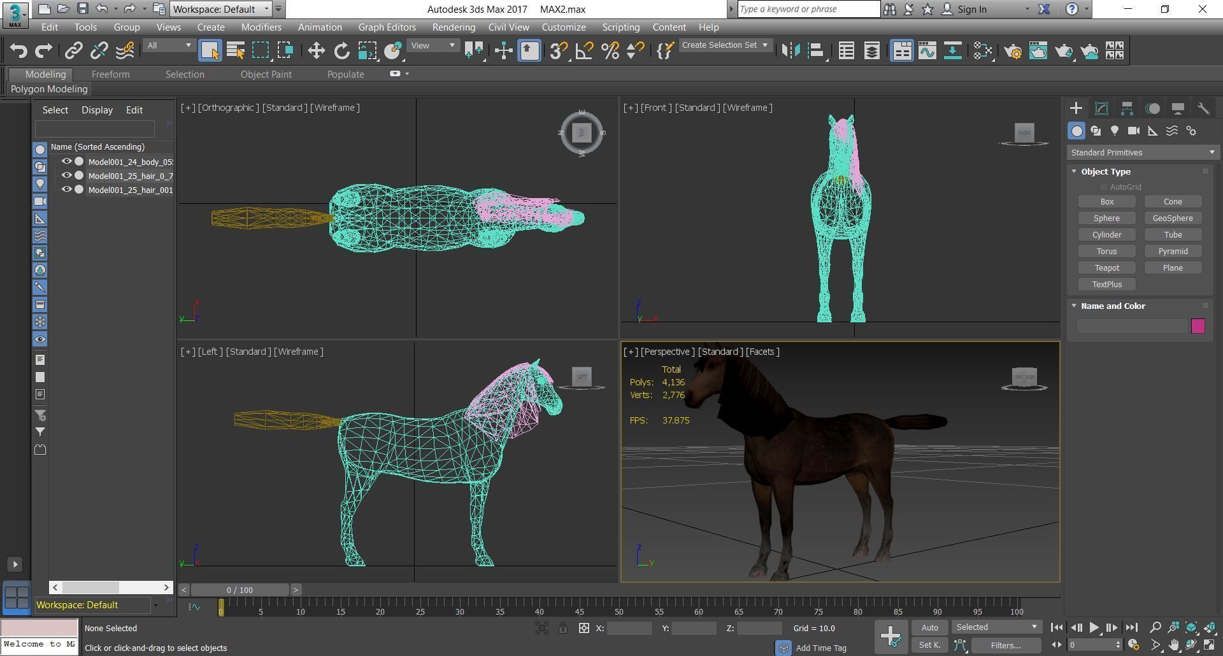The width and height of the screenshot is (1223, 656).
Task: Open the Select by Name dialog
Action: (x=236, y=51)
